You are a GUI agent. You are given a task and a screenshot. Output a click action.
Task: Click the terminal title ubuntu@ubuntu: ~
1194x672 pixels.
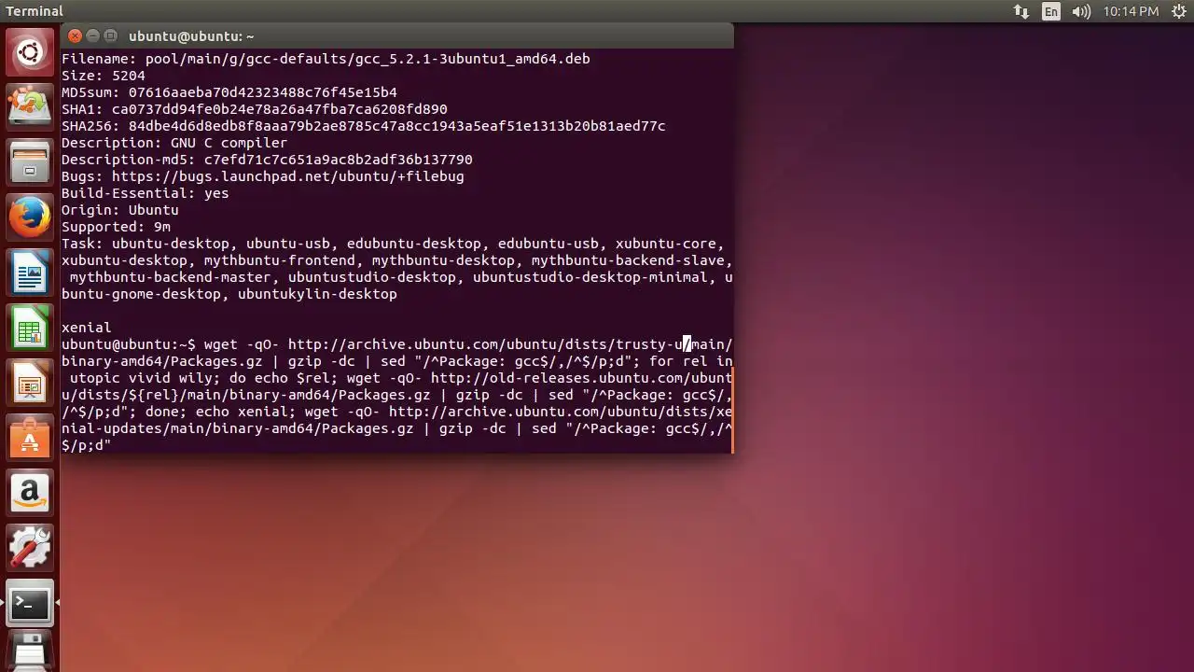click(x=191, y=36)
